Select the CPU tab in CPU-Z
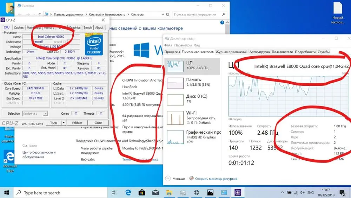The image size is (351, 198). click(x=7, y=27)
